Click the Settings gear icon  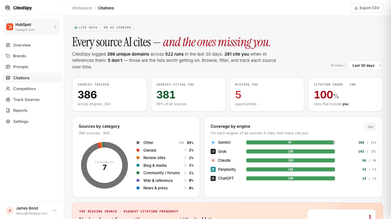tap(8, 121)
